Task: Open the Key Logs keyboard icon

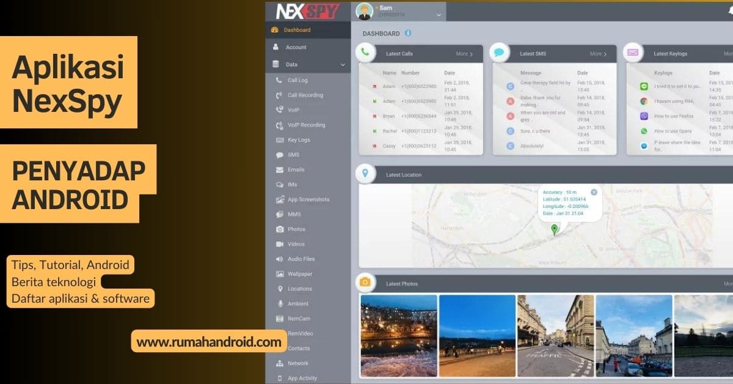Action: pyautogui.click(x=280, y=140)
